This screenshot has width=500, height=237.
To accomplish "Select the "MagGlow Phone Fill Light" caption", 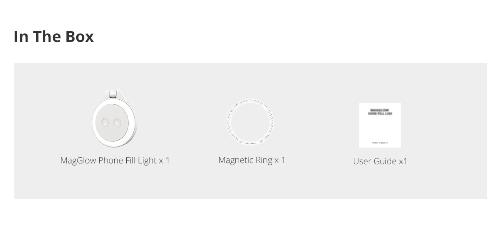I will [108, 160].
